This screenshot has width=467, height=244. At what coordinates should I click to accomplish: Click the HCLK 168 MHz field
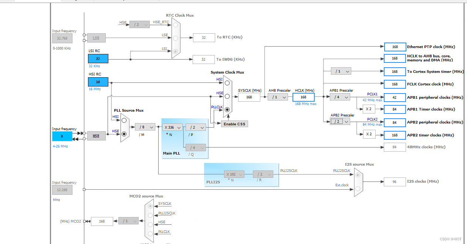point(303,97)
